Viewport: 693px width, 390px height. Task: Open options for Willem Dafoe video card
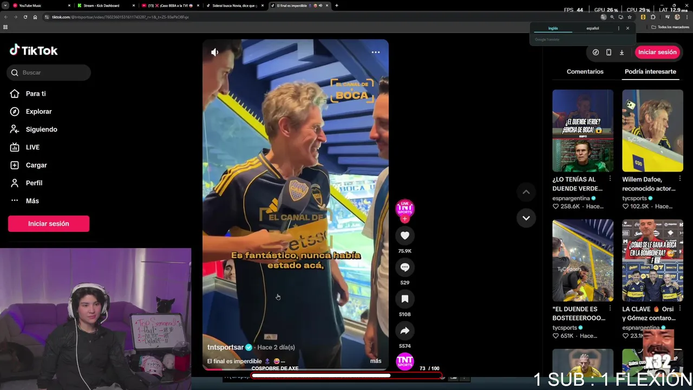coord(680,179)
